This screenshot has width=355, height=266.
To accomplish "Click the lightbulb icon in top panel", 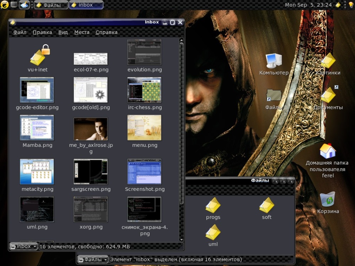I will tap(351, 5).
